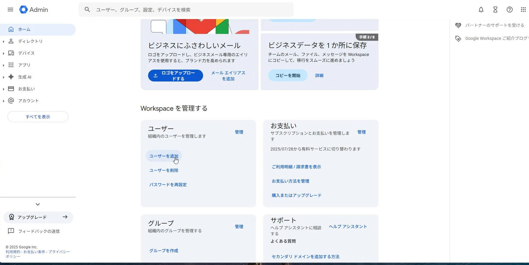Open the tasks hourglass icon

pos(495,10)
